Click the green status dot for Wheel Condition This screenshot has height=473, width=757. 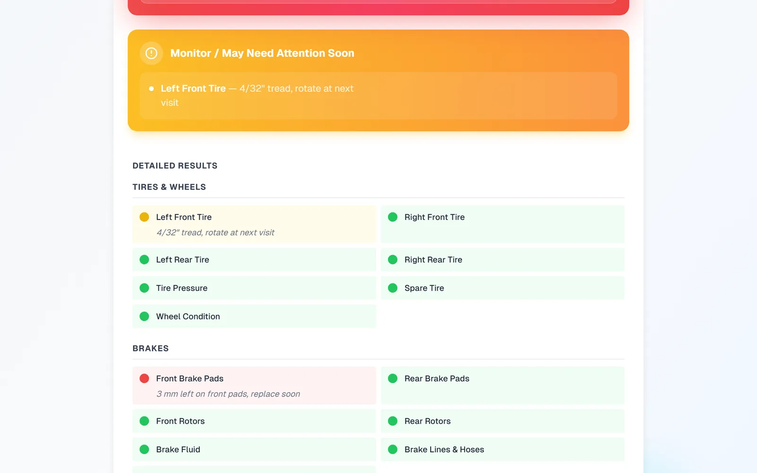[144, 316]
